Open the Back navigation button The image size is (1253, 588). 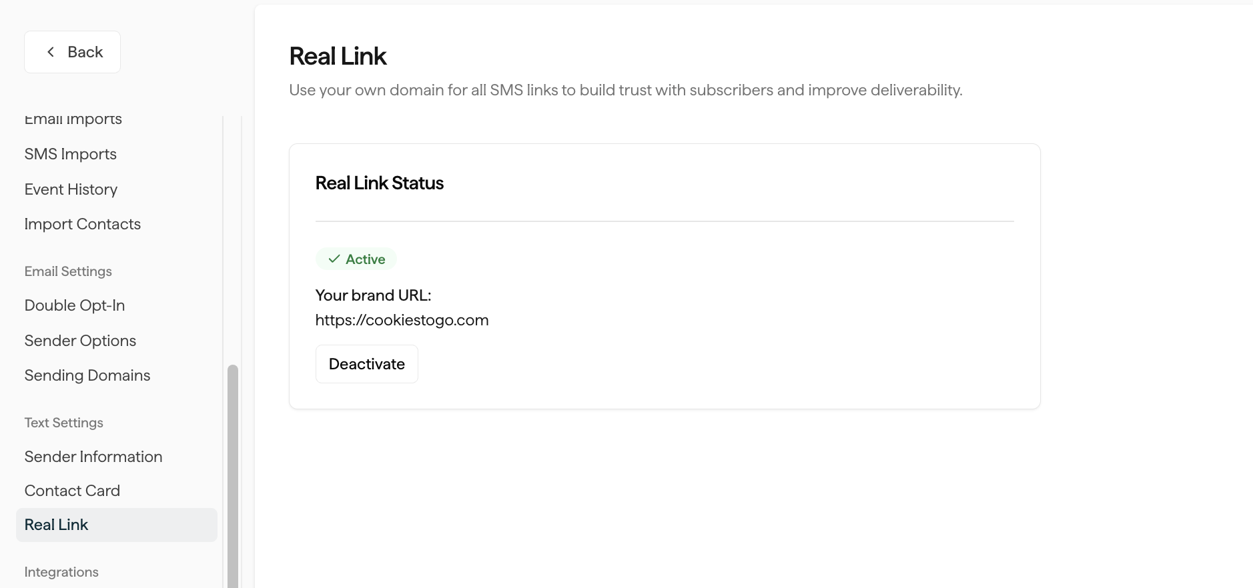click(x=72, y=51)
